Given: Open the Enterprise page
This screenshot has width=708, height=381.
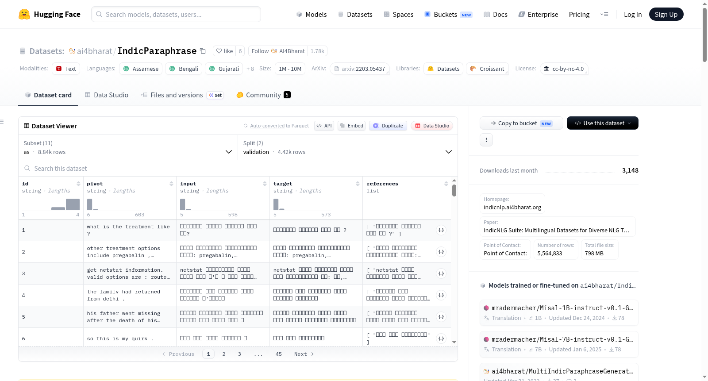Looking at the screenshot, I should [538, 14].
